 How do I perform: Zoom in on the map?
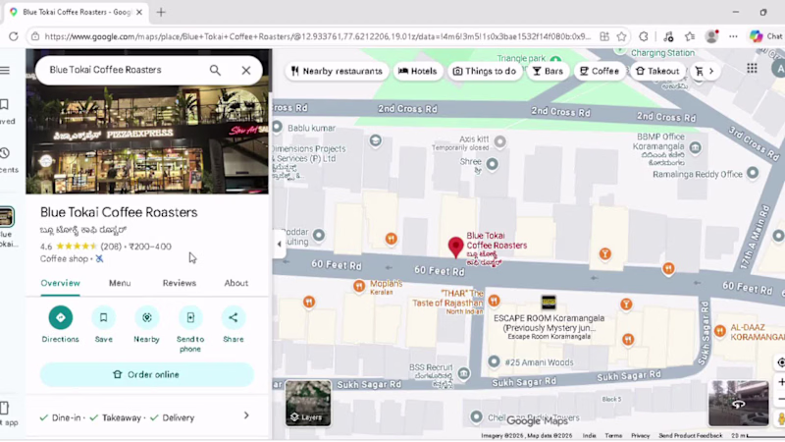(780, 382)
